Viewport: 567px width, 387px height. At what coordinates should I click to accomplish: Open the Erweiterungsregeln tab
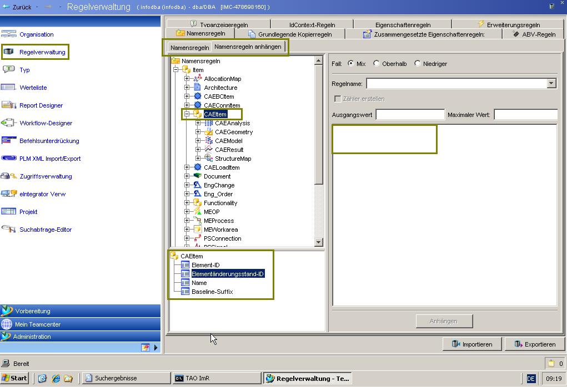[509, 24]
